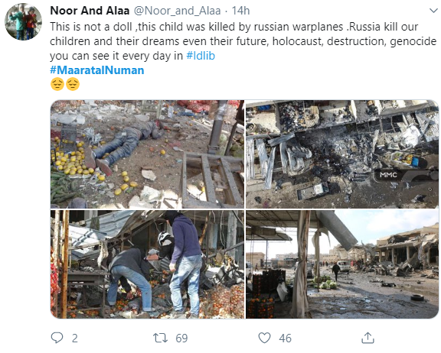The height and width of the screenshot is (353, 441).
Task: Open the photo with scattered lemons
Action: 147,154
